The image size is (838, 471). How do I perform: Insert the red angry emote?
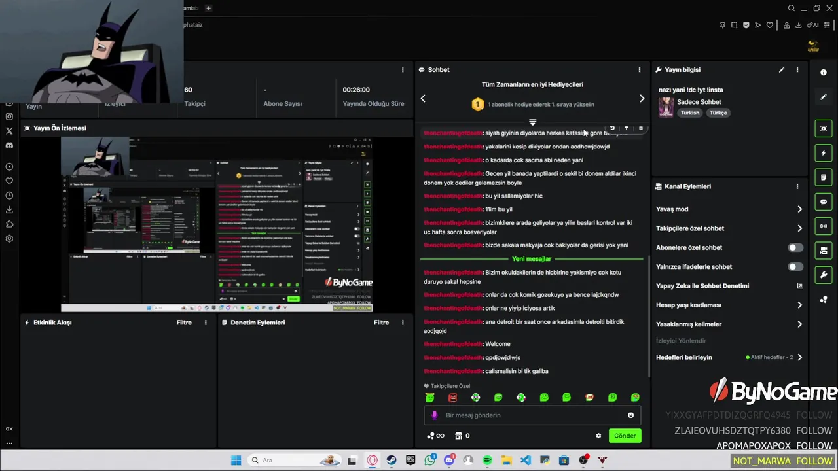[x=452, y=398]
